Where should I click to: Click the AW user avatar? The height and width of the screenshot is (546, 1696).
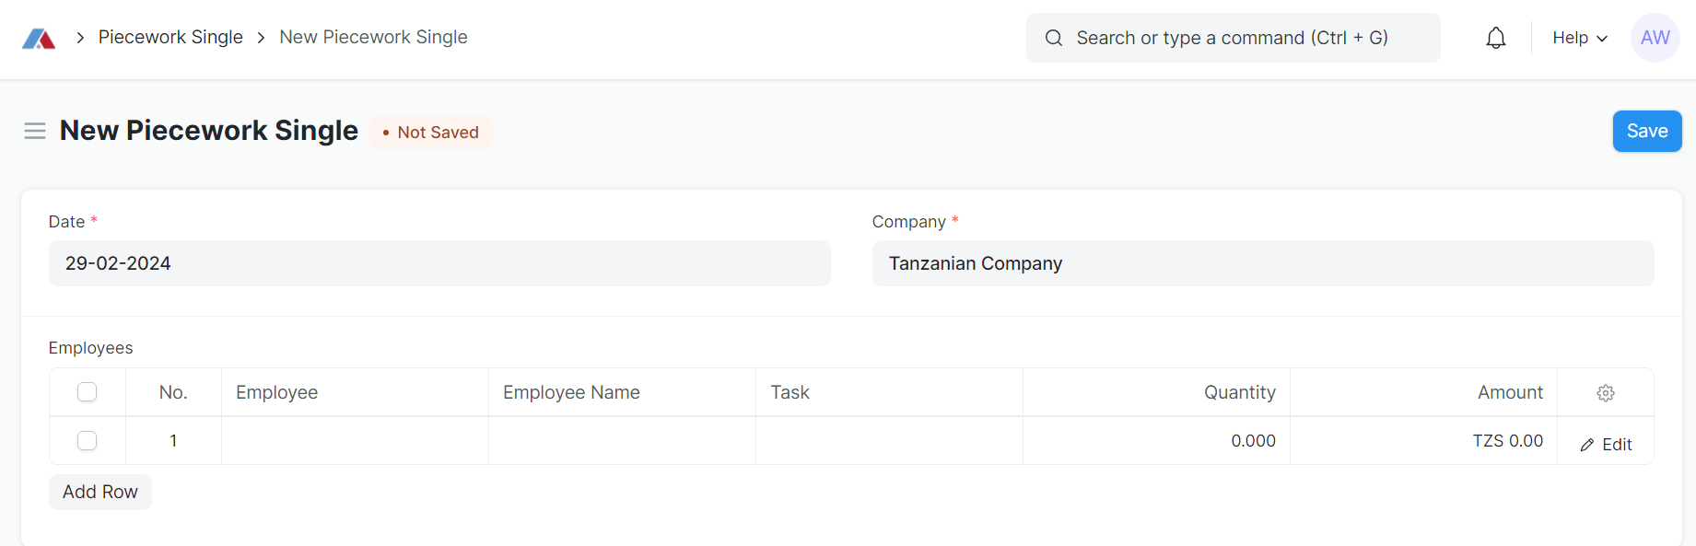click(1655, 38)
